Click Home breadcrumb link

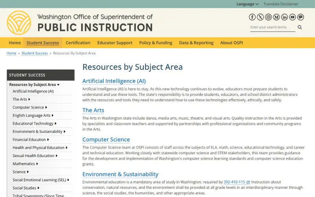(x=11, y=53)
